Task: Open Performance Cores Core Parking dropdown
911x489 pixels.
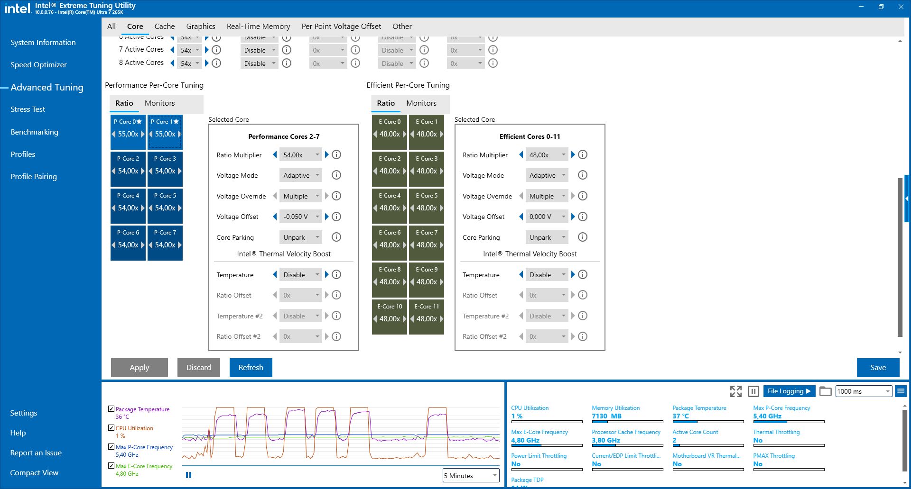Action: pos(301,237)
